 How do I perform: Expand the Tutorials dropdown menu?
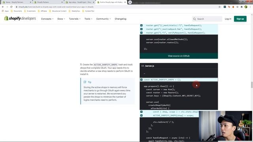[x=75, y=19]
